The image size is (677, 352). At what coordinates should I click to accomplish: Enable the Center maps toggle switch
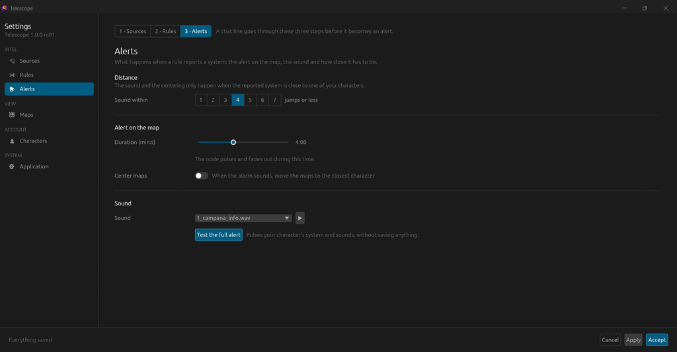click(201, 176)
